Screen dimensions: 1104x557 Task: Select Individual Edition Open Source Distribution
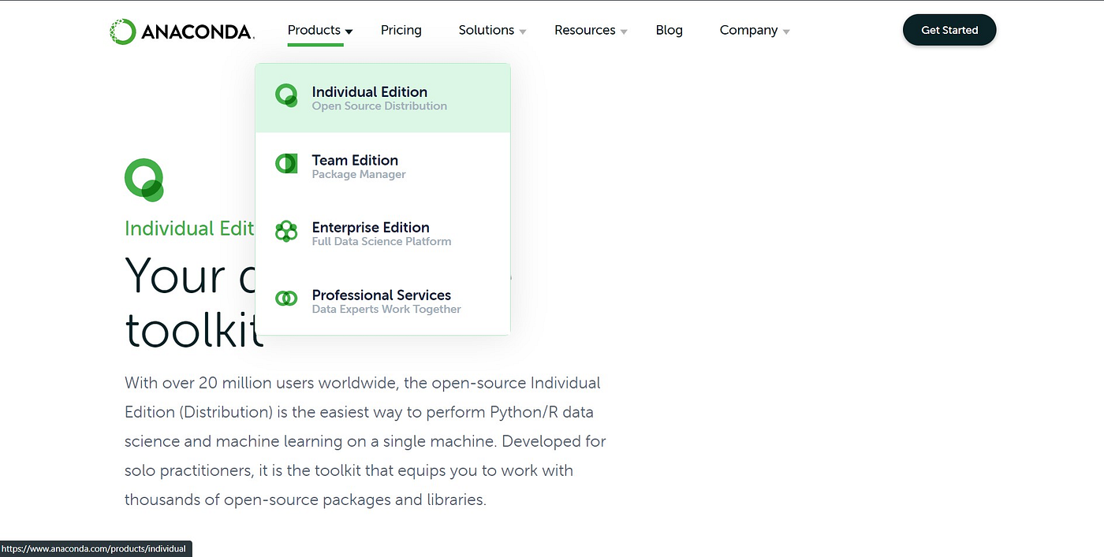(x=383, y=98)
